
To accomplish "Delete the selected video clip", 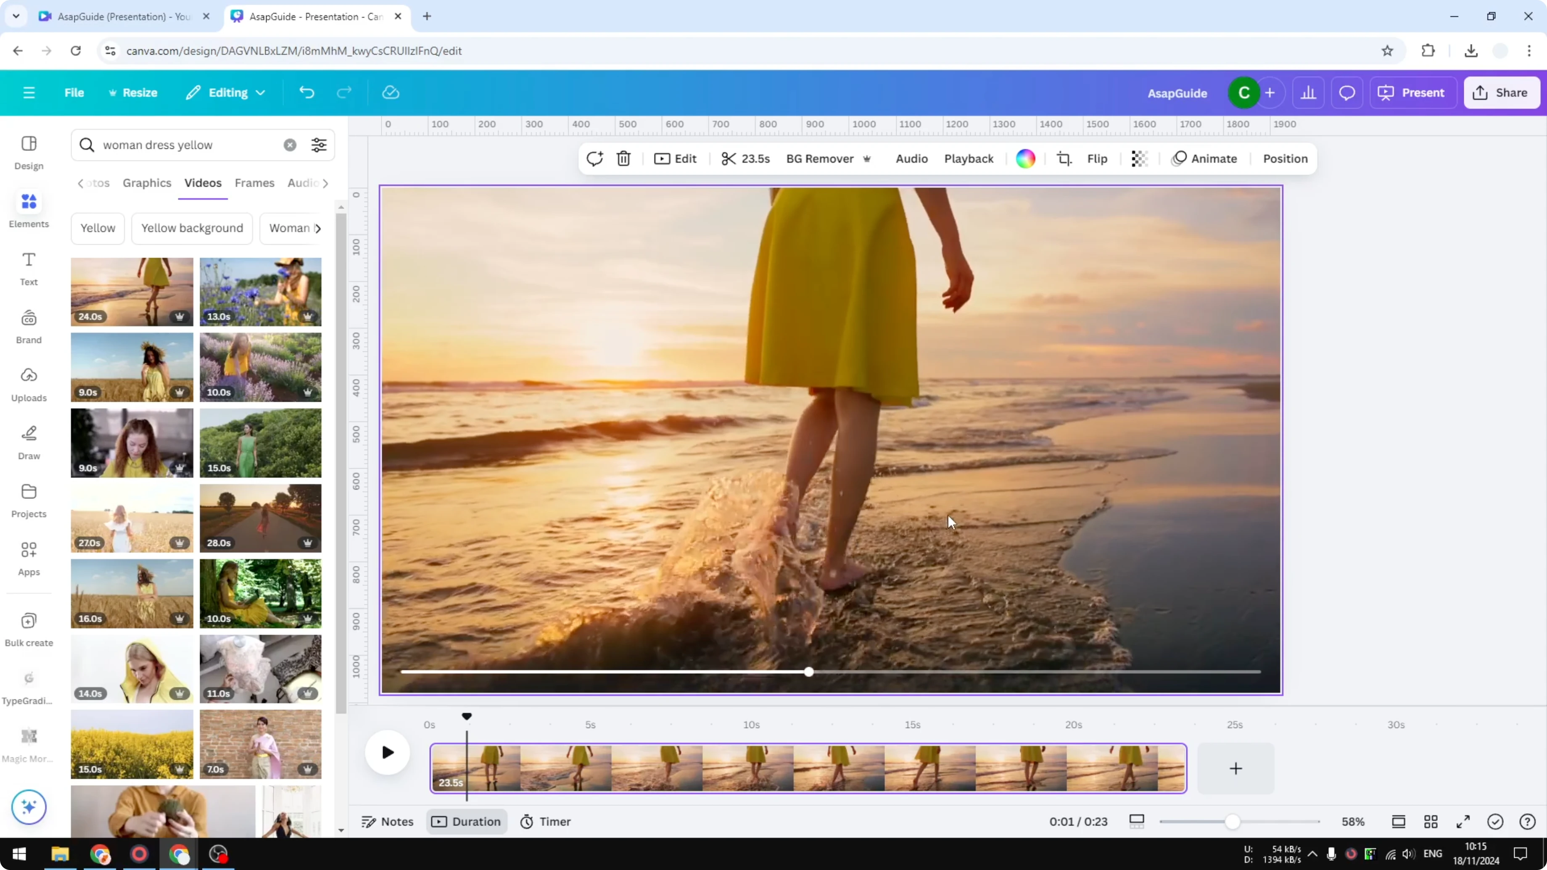I will [x=623, y=158].
